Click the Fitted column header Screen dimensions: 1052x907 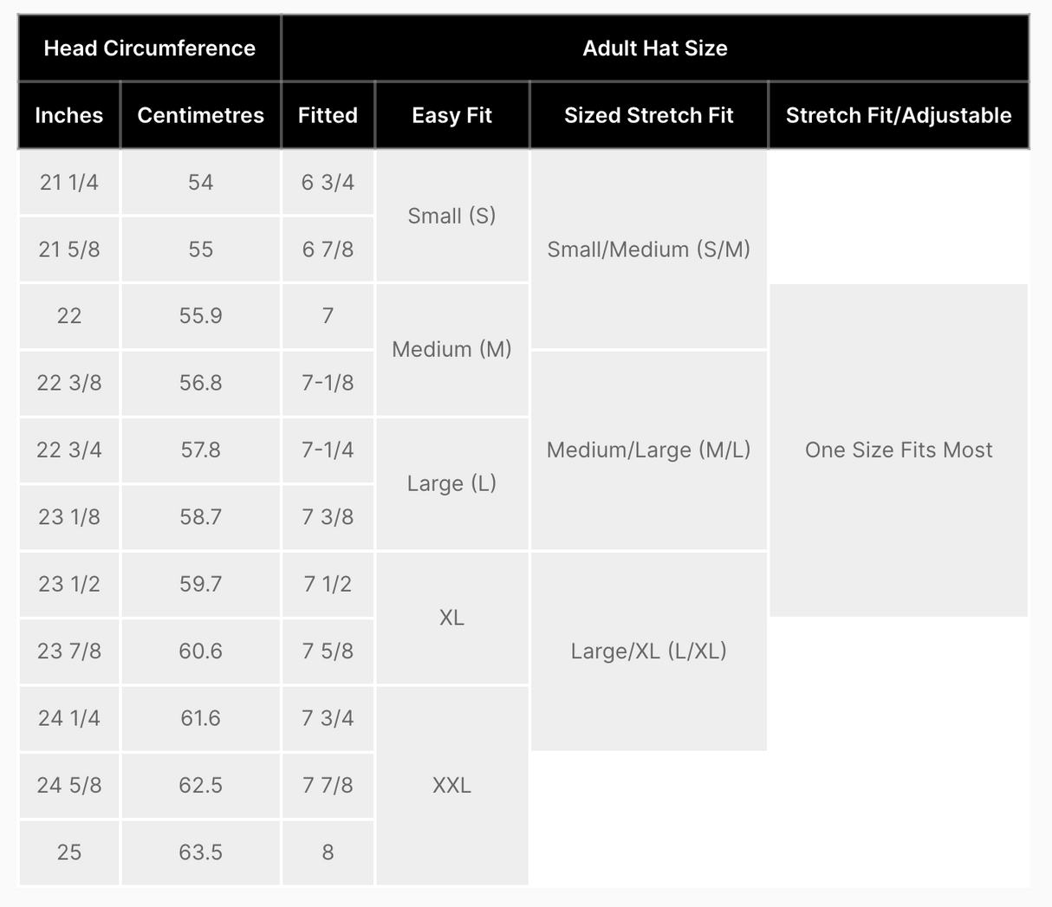328,115
